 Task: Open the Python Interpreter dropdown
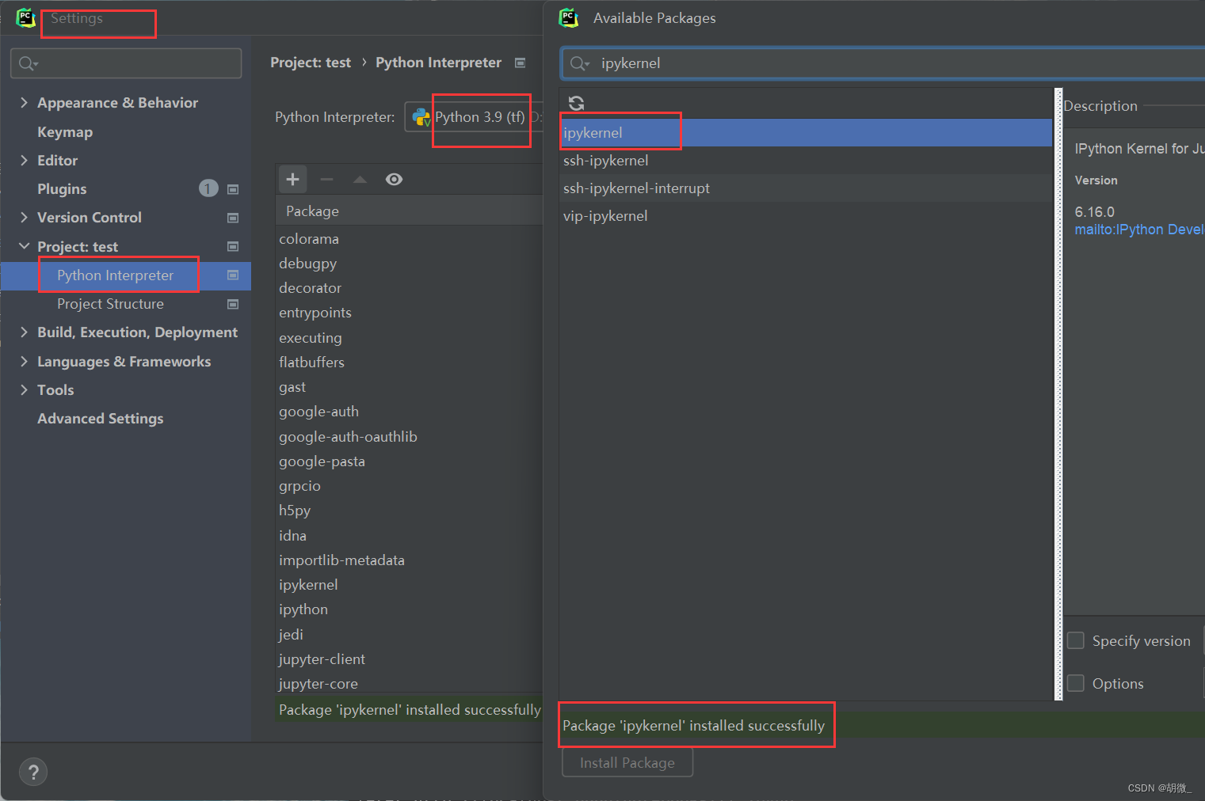474,117
